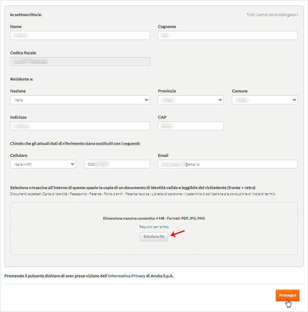Click the Cognome text field
The width and height of the screenshot is (308, 312).
tap(228, 35)
